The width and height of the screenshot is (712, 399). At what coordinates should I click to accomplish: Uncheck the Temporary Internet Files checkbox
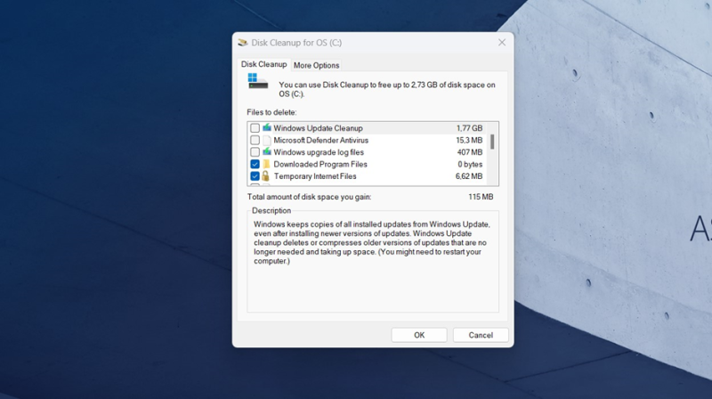[255, 175]
